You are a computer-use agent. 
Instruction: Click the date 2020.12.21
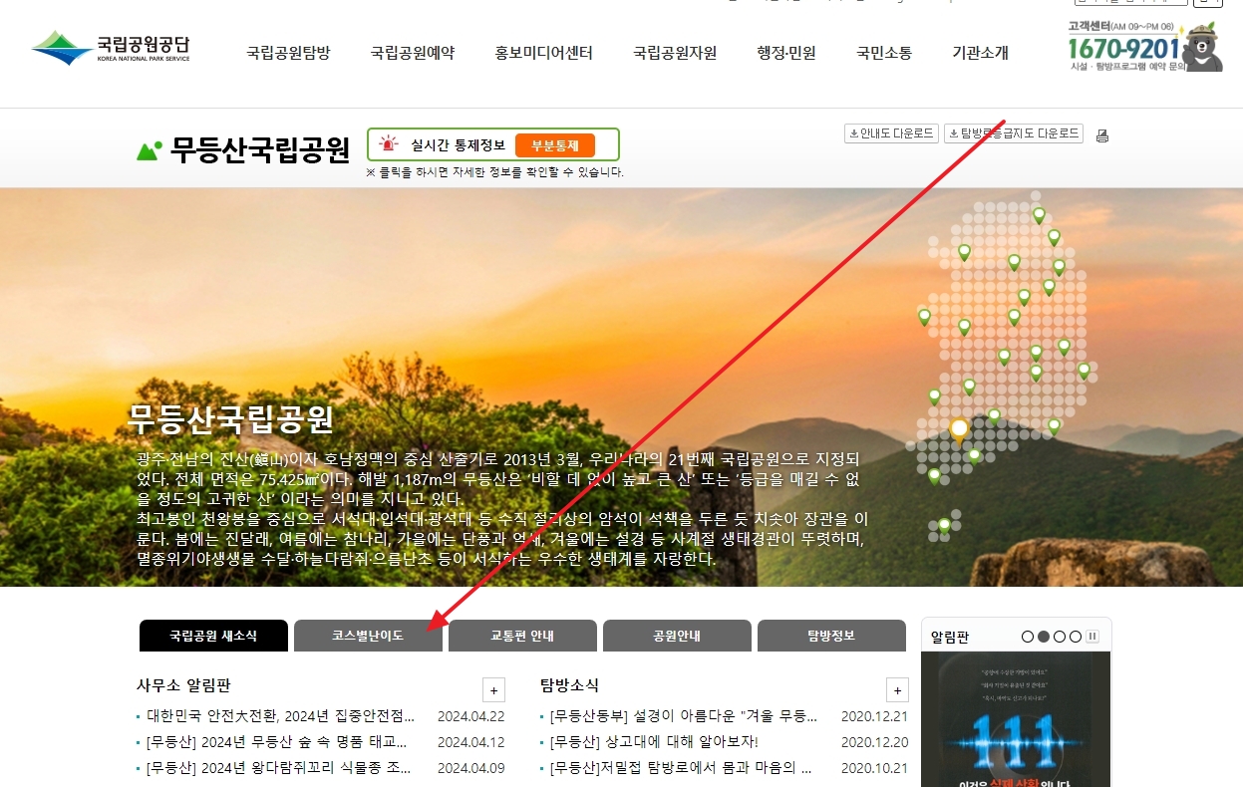[875, 715]
